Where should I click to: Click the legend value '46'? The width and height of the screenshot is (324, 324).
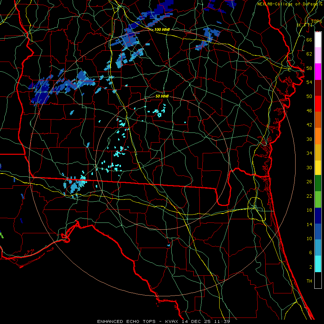tap(309, 111)
